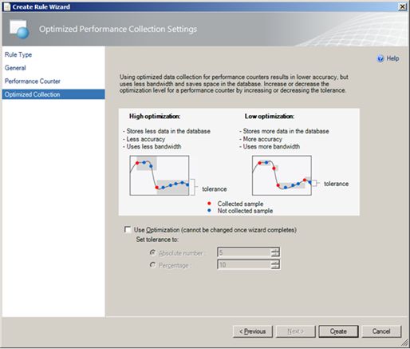Click the 'Not collected sample' legend label
This screenshot has height=349, width=410.
coord(245,211)
